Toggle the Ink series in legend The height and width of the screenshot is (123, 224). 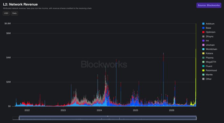[x=206, y=41]
